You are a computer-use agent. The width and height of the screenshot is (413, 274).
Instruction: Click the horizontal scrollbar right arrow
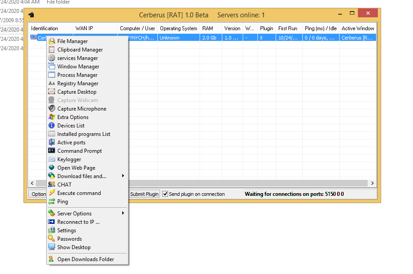(373, 183)
